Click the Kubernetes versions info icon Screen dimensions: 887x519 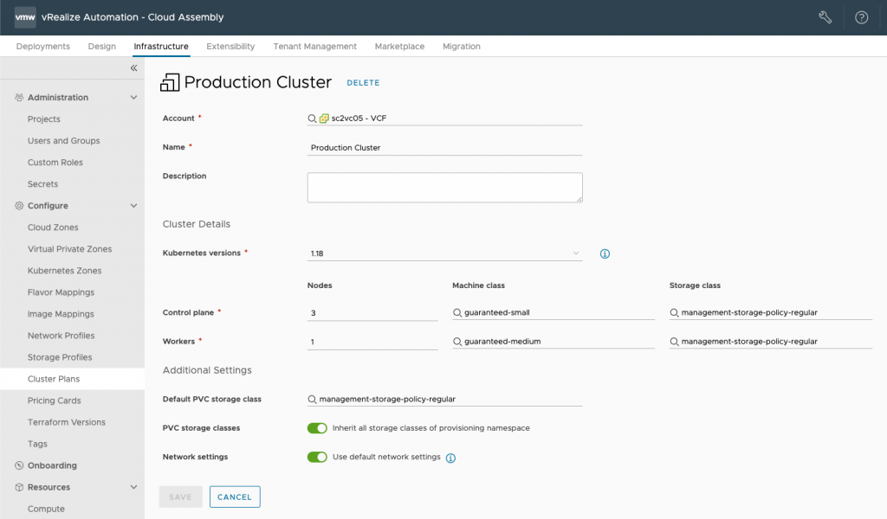[605, 254]
